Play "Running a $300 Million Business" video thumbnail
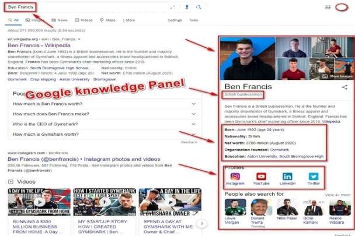The height and width of the screenshot is (236, 355). (39, 202)
